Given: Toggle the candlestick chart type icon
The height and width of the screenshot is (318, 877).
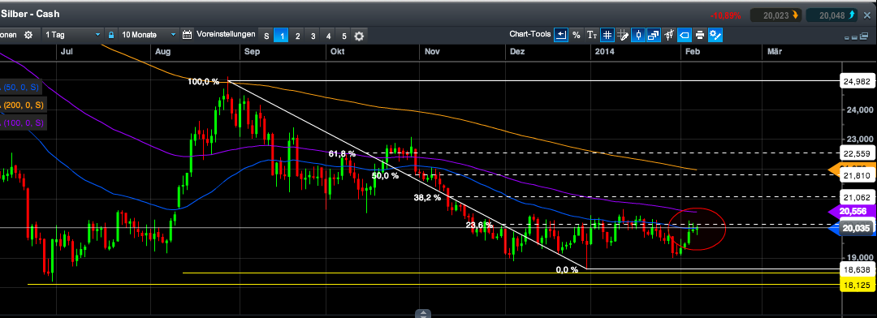Looking at the screenshot, I should point(638,35).
